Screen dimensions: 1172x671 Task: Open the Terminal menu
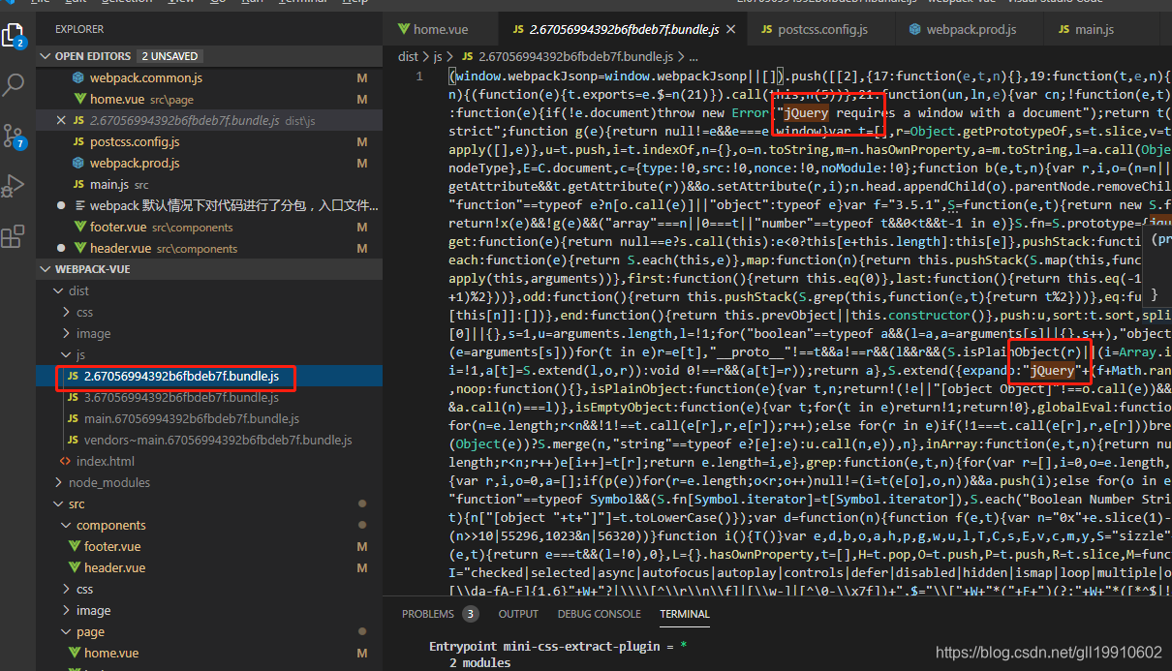[x=300, y=3]
